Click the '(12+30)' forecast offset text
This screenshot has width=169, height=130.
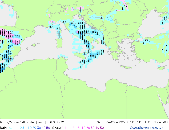160,122
